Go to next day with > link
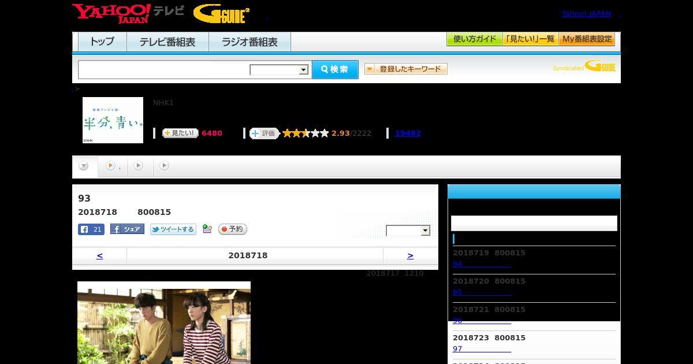This screenshot has width=693, height=364. pos(410,255)
